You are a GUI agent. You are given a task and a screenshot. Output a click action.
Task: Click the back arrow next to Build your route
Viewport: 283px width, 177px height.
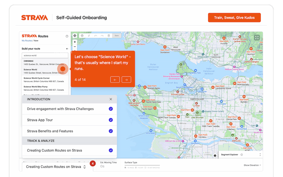click(x=67, y=49)
